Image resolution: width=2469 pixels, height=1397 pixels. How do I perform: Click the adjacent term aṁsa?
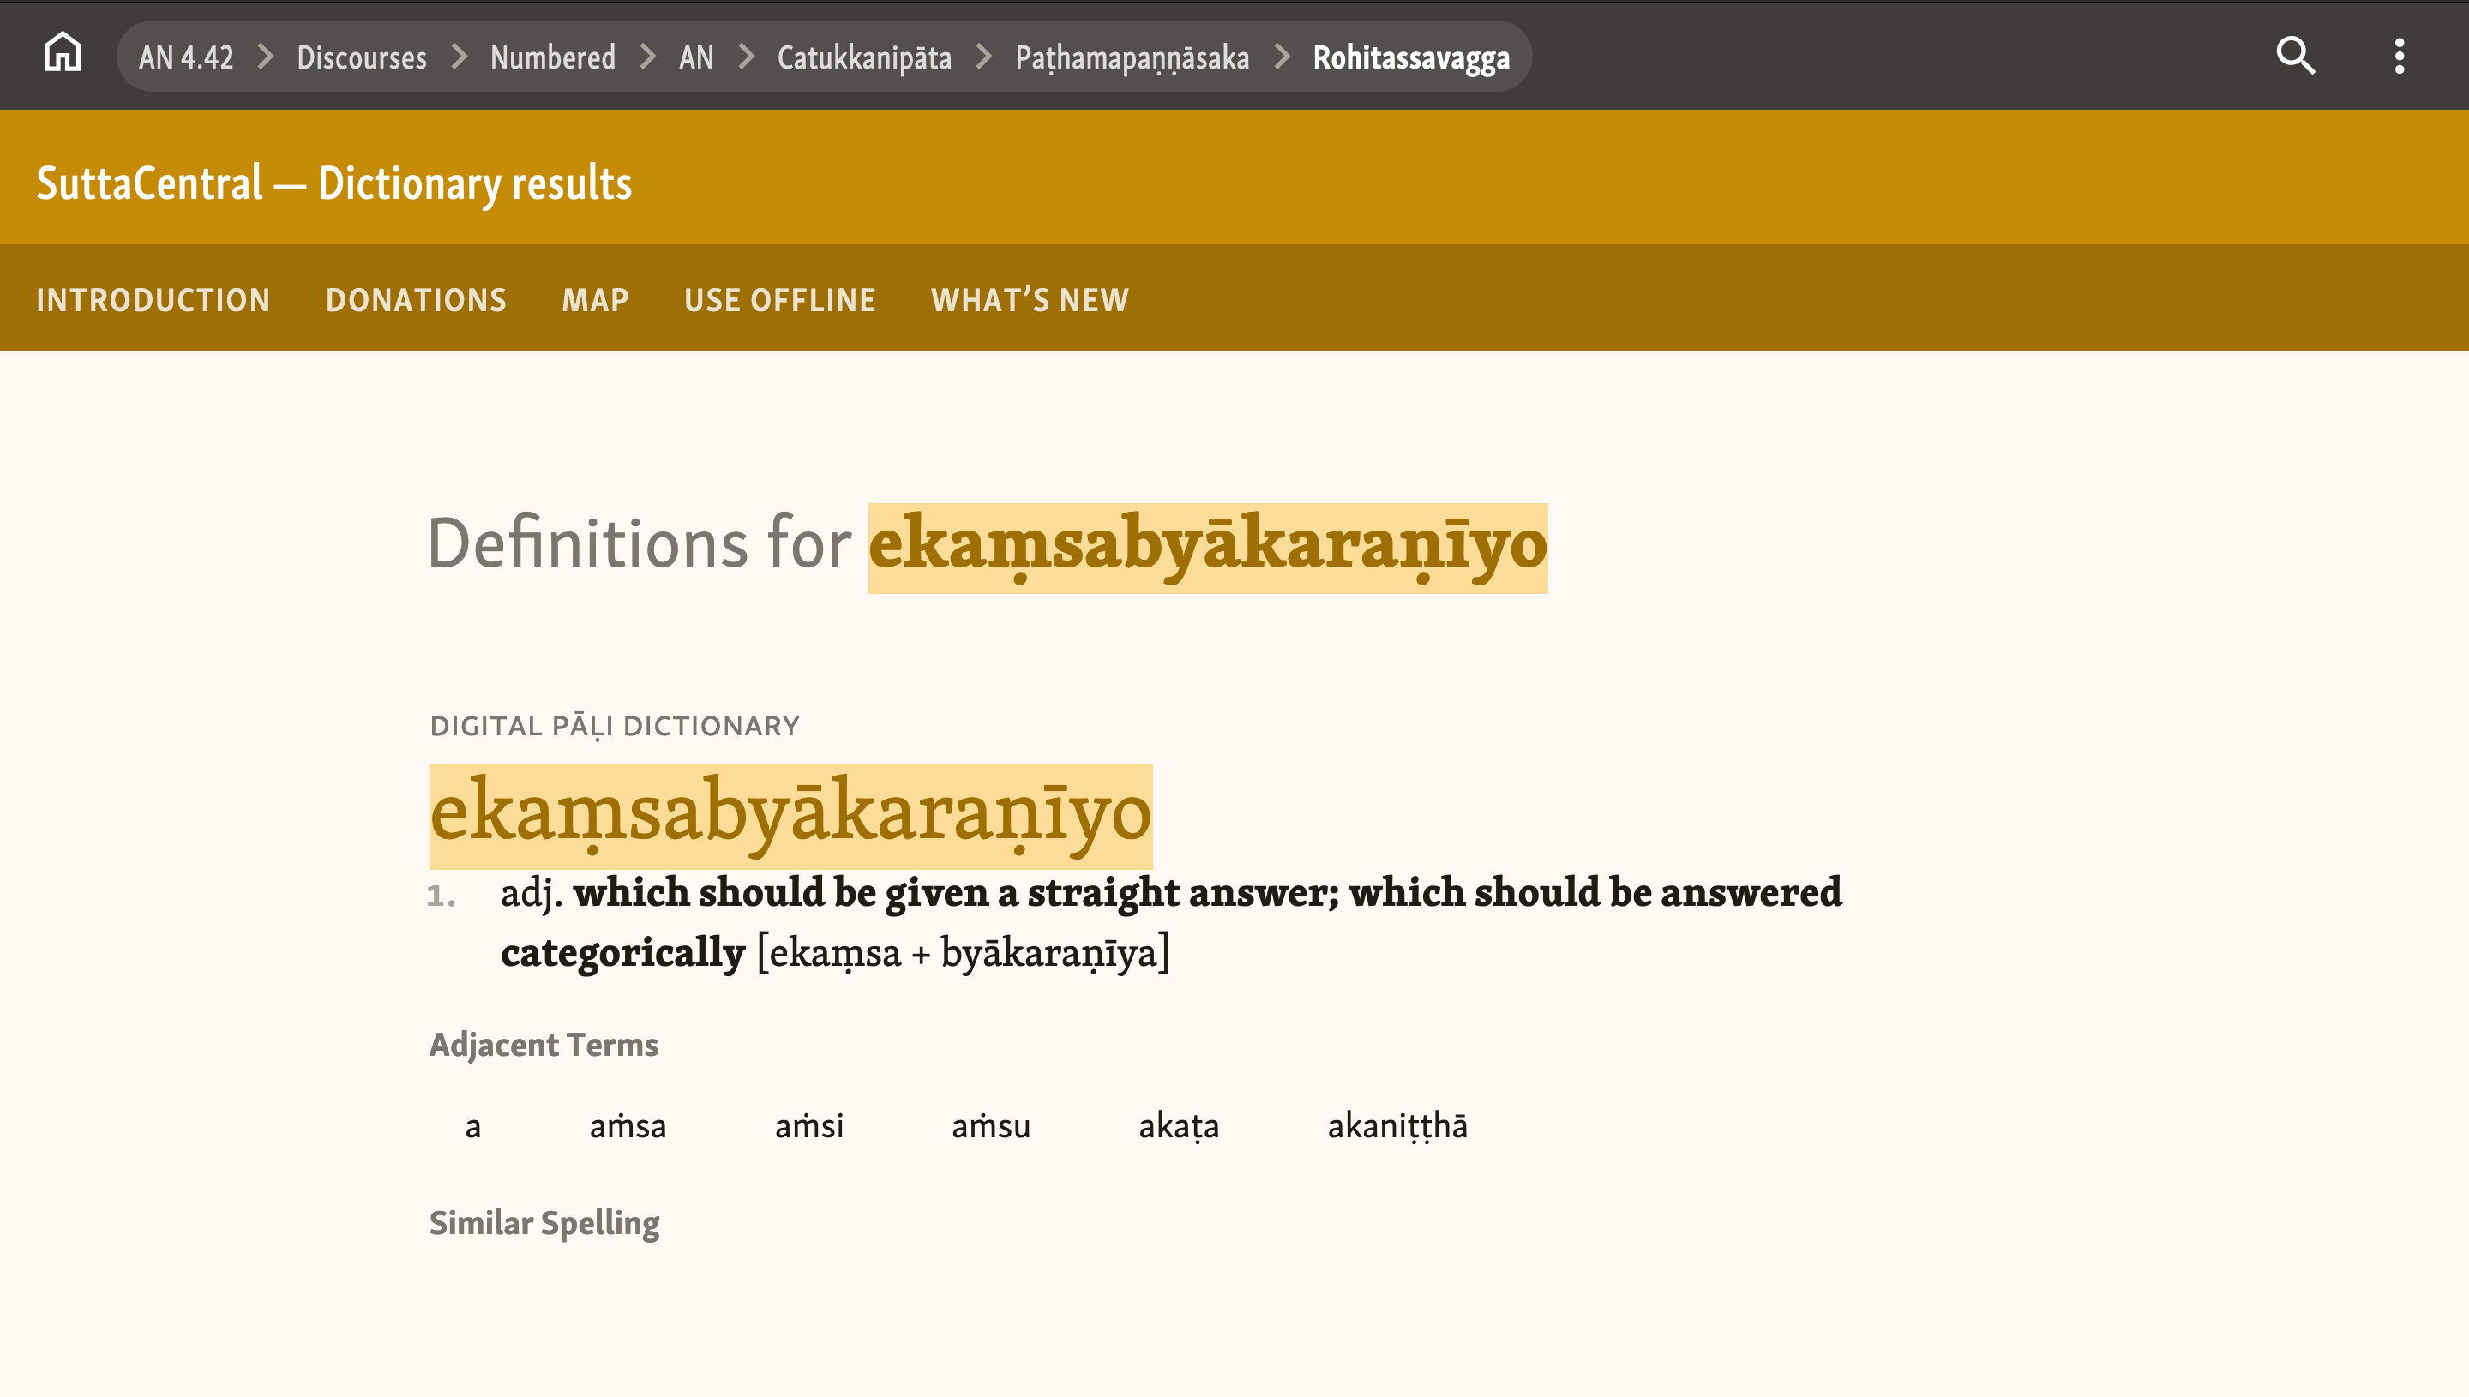pyautogui.click(x=627, y=1125)
